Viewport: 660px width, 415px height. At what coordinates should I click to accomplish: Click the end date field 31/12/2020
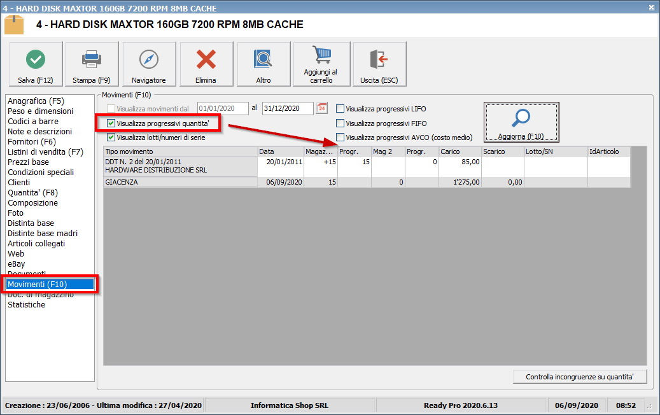[288, 108]
